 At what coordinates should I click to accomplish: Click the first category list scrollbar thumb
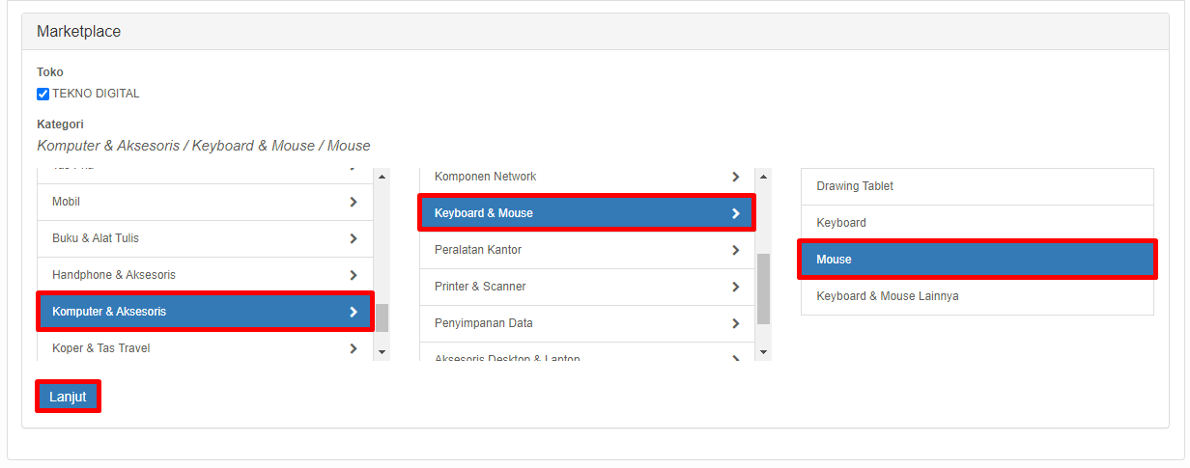[382, 317]
